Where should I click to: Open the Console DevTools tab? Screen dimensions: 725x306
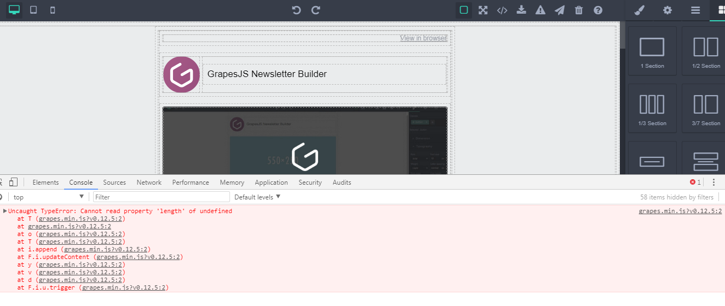(81, 183)
